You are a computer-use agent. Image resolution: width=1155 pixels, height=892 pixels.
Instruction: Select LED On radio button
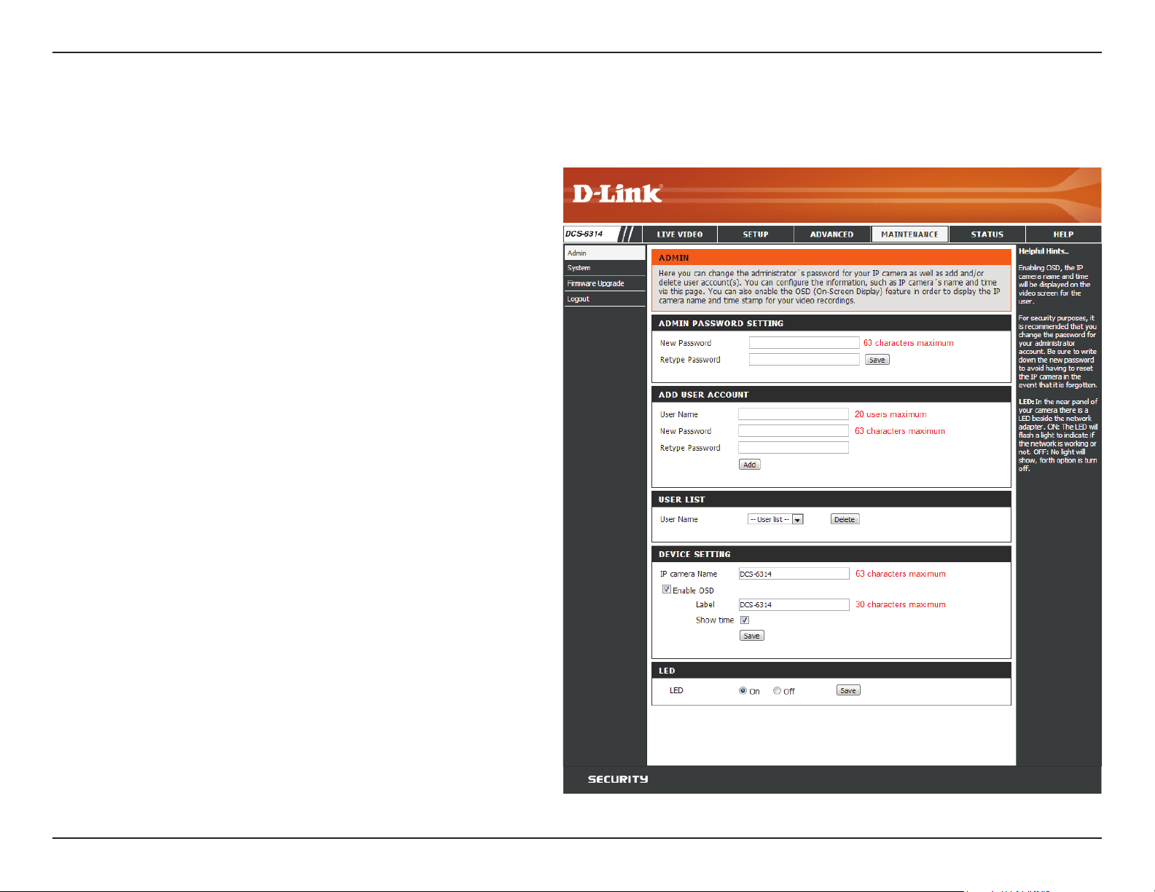[x=743, y=690]
